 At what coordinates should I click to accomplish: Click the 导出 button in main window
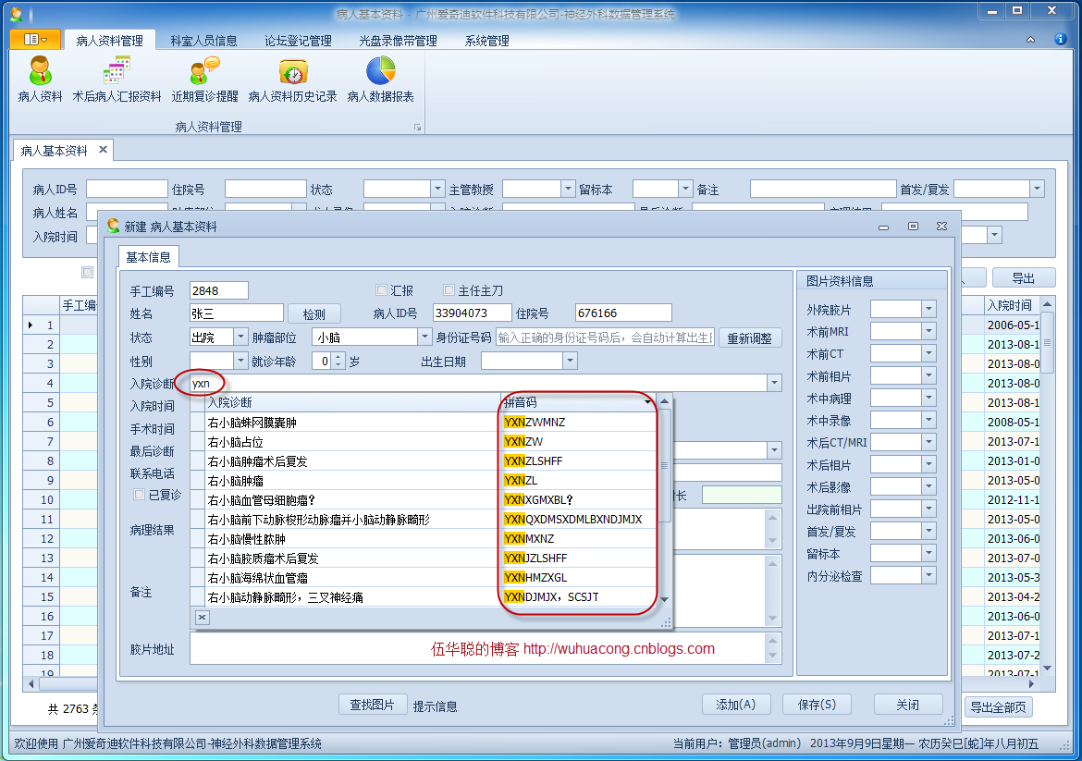tap(1024, 278)
